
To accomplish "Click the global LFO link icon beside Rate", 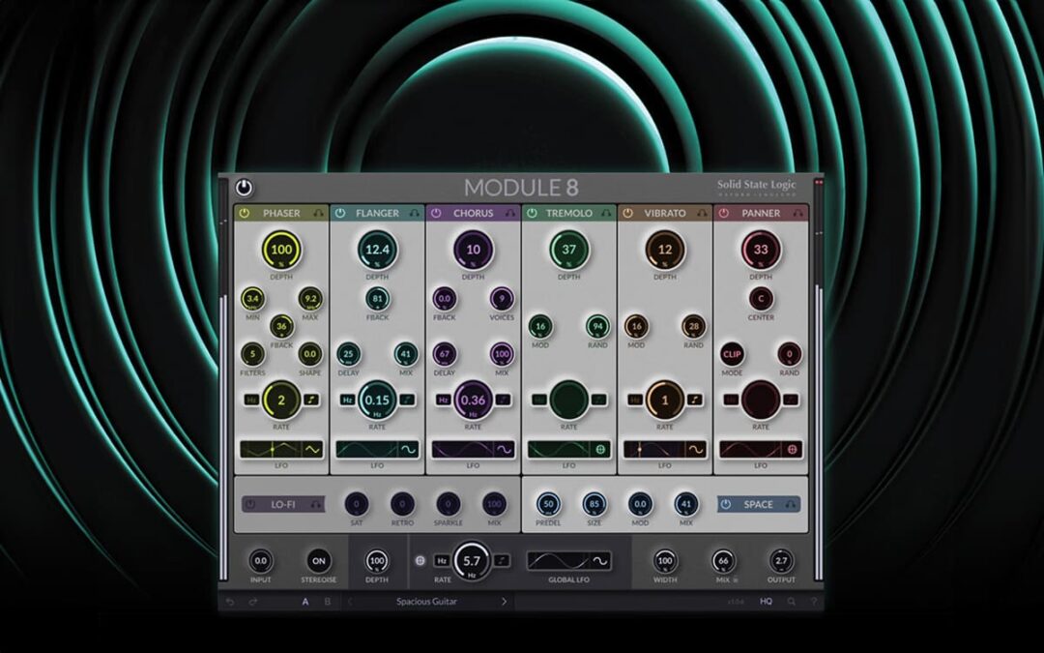I will click(420, 561).
